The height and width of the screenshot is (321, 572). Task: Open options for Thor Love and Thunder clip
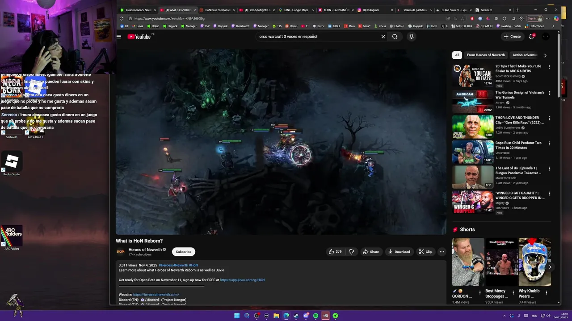549,118
